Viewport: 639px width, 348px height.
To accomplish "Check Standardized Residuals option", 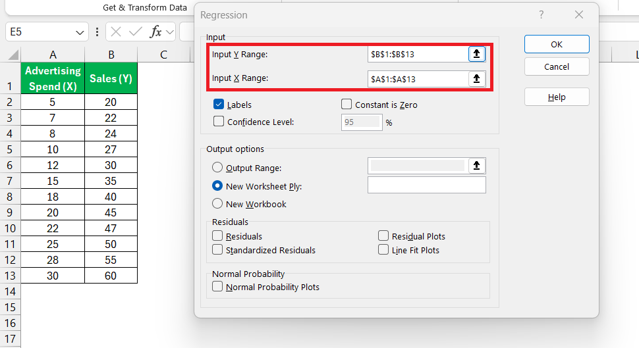I will [217, 249].
